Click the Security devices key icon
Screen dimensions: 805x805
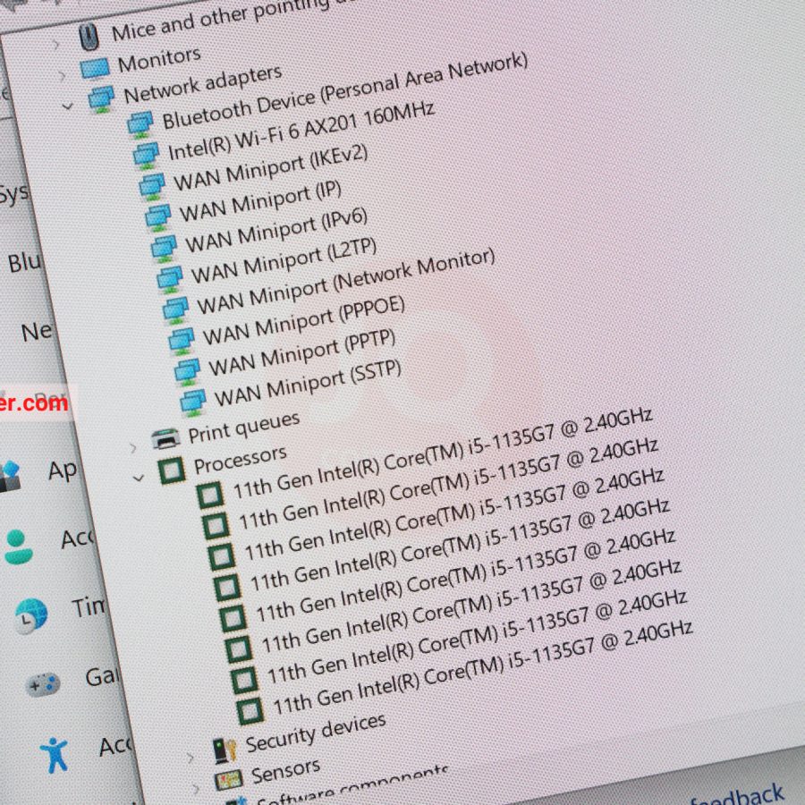point(225,750)
